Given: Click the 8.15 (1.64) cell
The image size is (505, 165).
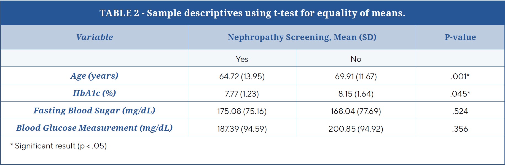Looking at the screenshot, I should tap(356, 94).
